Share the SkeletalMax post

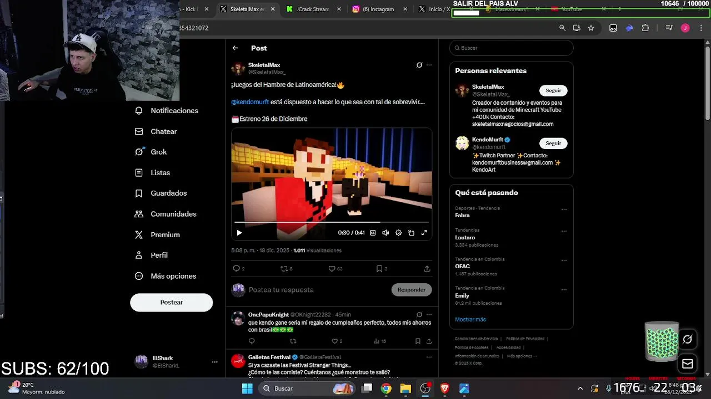click(x=427, y=268)
